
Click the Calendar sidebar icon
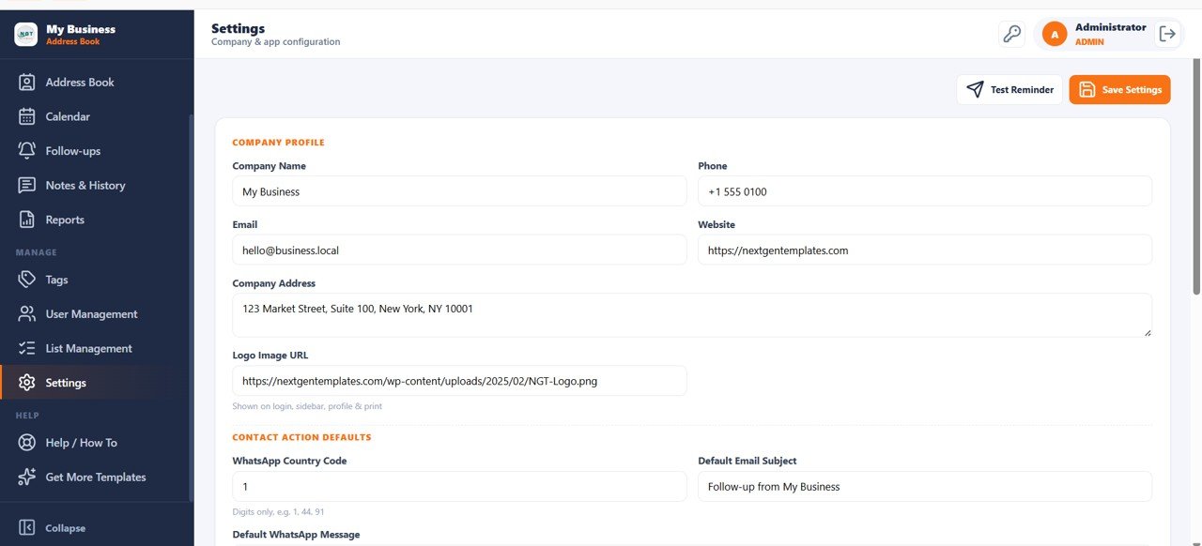[x=27, y=116]
